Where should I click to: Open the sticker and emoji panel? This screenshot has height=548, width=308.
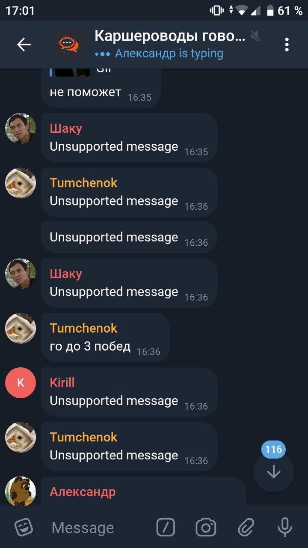coord(24,527)
